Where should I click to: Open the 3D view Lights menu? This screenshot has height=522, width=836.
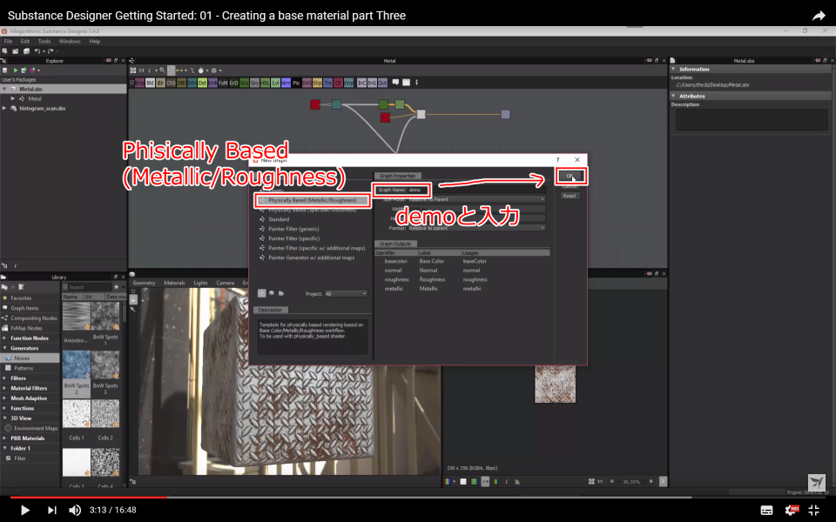tap(200, 283)
